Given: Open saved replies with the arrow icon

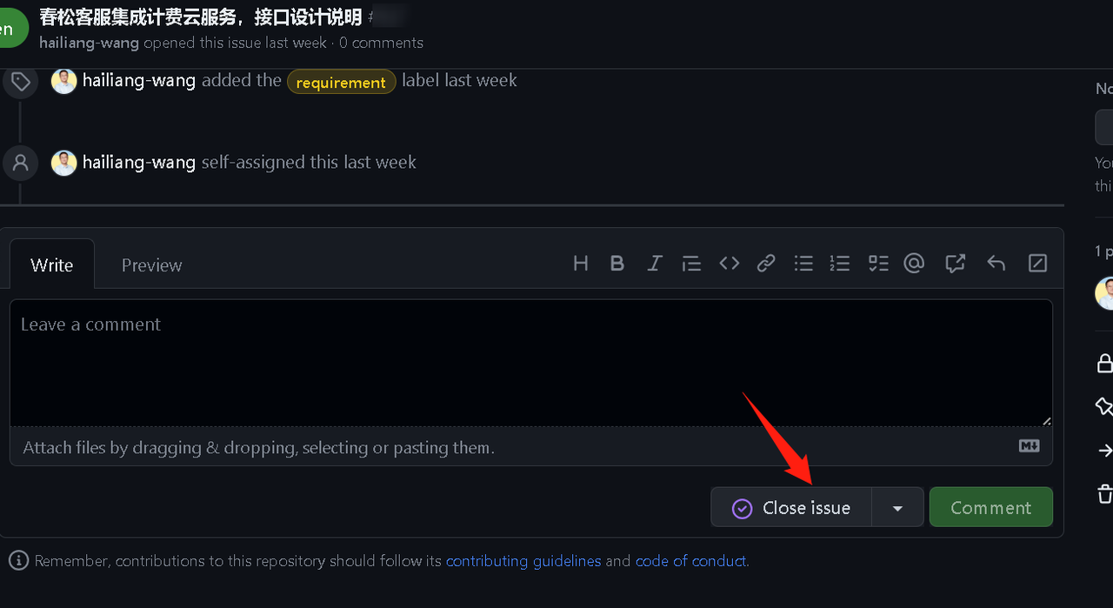Looking at the screenshot, I should (x=996, y=264).
